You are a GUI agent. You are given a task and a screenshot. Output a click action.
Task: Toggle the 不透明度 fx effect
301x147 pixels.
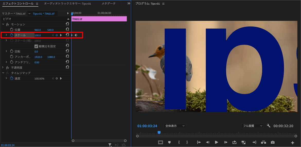(x=8, y=68)
